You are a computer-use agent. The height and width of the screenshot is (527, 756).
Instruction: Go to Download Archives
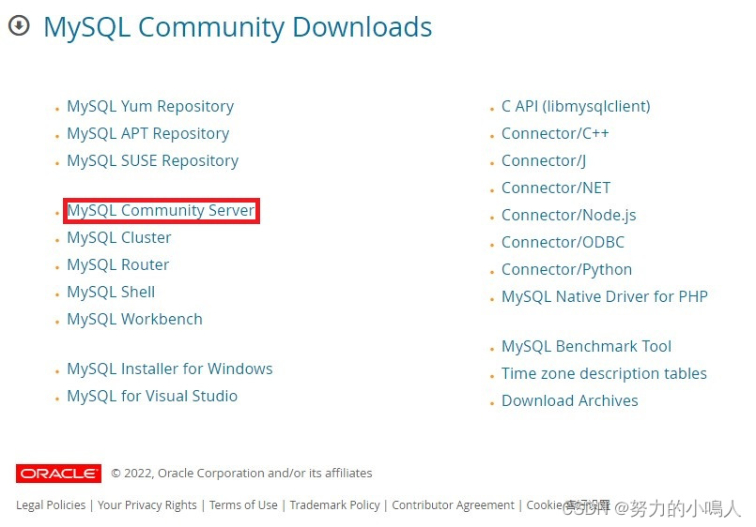click(x=570, y=400)
